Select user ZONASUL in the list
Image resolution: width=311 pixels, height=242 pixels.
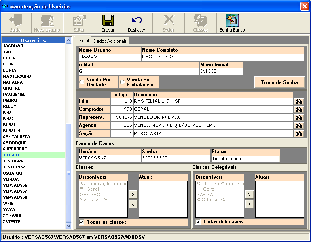click(33, 216)
